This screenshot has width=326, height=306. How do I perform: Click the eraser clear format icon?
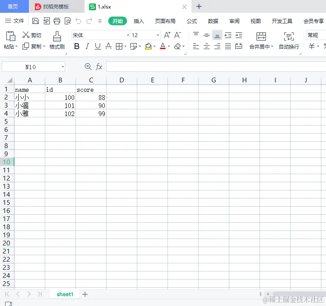point(177,46)
